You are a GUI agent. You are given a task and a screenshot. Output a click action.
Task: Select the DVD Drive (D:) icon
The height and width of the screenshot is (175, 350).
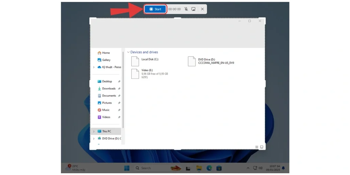[192, 62]
